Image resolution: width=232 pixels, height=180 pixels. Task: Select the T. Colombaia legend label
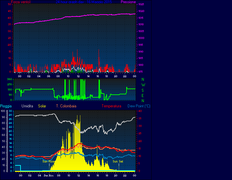pyautogui.click(x=66, y=106)
